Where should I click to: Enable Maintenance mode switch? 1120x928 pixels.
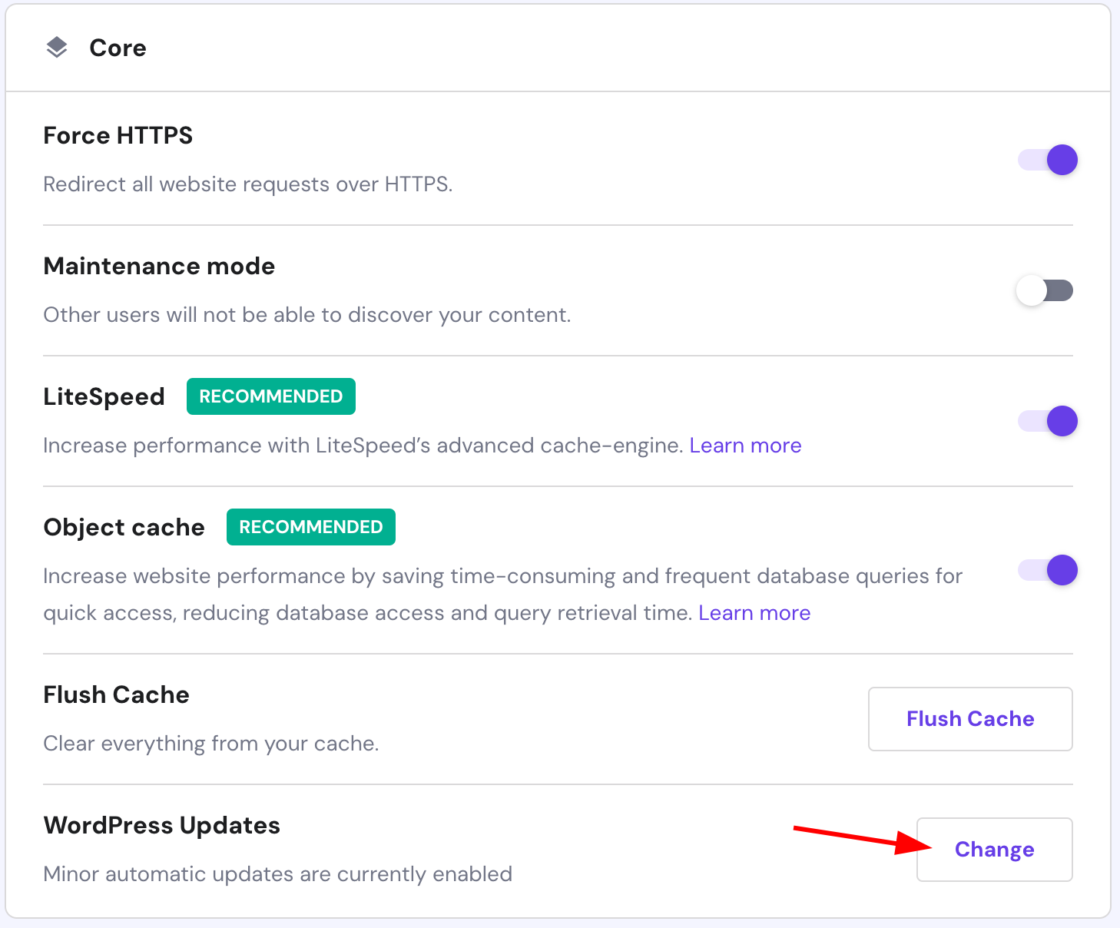1045,290
